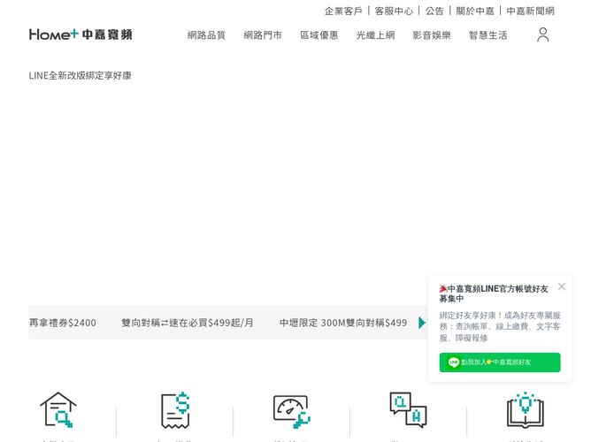Open 再拿禮券$2400 promo in ticker
The image size is (591, 442).
tap(63, 323)
